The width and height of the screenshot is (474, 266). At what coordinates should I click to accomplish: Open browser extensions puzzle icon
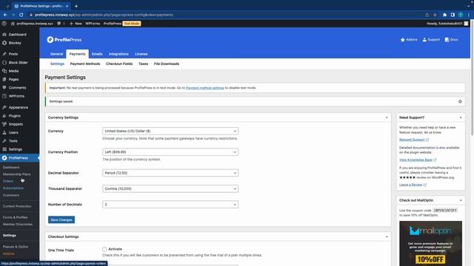(444, 15)
